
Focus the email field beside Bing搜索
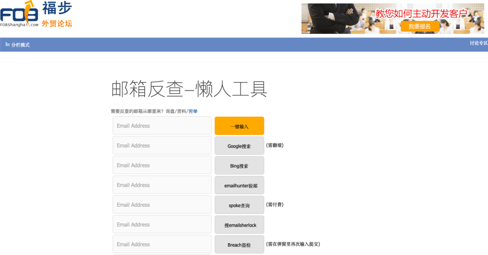click(162, 165)
